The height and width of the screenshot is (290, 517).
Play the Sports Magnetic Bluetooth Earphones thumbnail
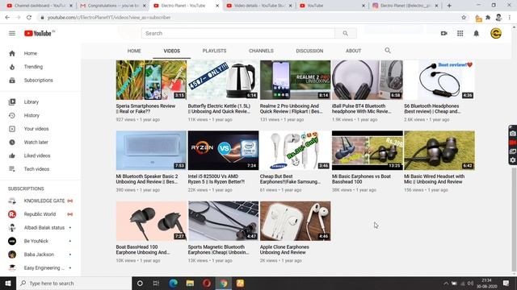(223, 221)
